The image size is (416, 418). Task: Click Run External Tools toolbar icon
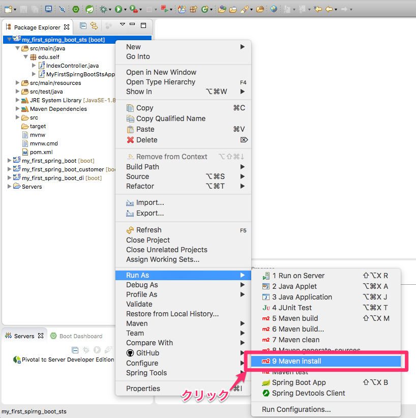tap(134, 9)
